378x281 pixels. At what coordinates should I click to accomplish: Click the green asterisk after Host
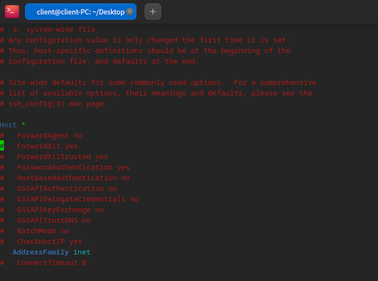point(23,124)
